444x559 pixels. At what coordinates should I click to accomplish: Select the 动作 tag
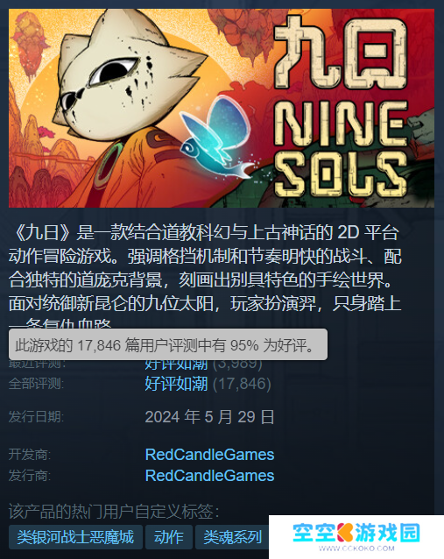point(169,537)
